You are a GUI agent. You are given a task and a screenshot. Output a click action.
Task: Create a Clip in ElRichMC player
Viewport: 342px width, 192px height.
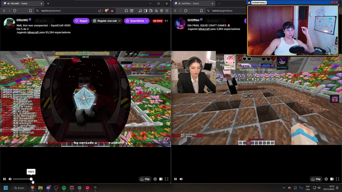click(x=145, y=179)
